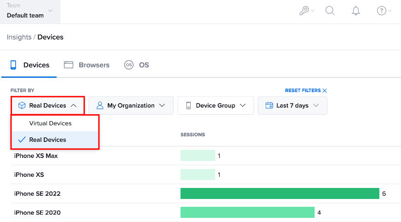Image resolution: width=401 pixels, height=222 pixels.
Task: Click the phone icon on Device Group filter
Action: click(x=188, y=105)
